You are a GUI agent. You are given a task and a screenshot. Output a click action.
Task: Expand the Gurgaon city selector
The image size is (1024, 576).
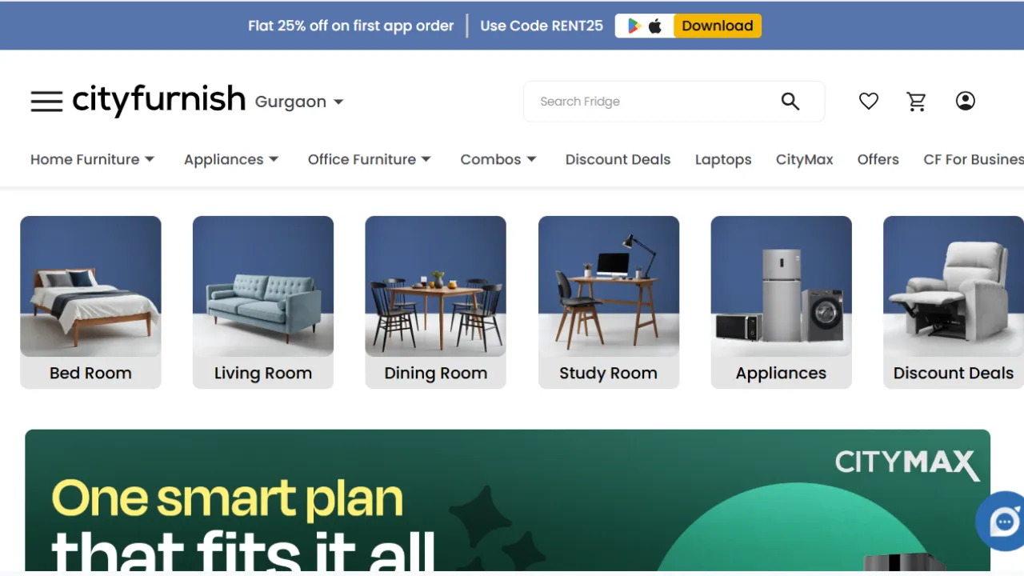pos(299,102)
